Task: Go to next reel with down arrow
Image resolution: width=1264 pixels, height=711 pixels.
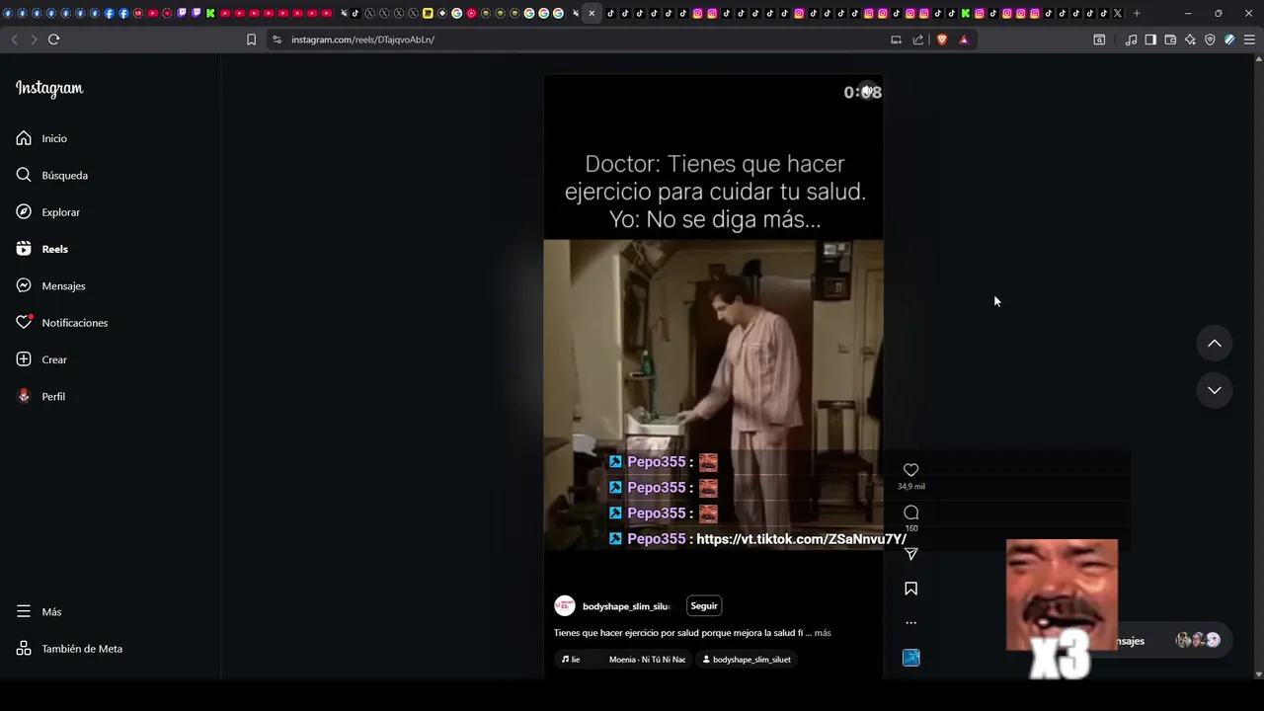Action: [1215, 390]
